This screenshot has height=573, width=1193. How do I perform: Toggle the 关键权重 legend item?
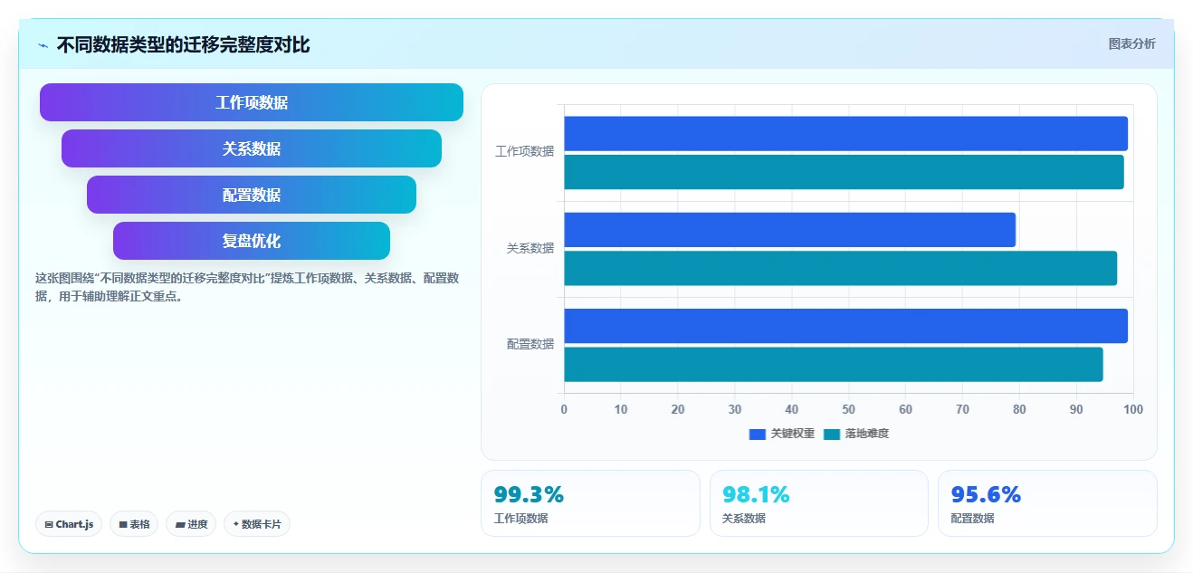[x=782, y=434]
